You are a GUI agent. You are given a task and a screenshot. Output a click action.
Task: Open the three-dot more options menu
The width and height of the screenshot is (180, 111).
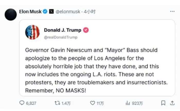[x=172, y=11]
